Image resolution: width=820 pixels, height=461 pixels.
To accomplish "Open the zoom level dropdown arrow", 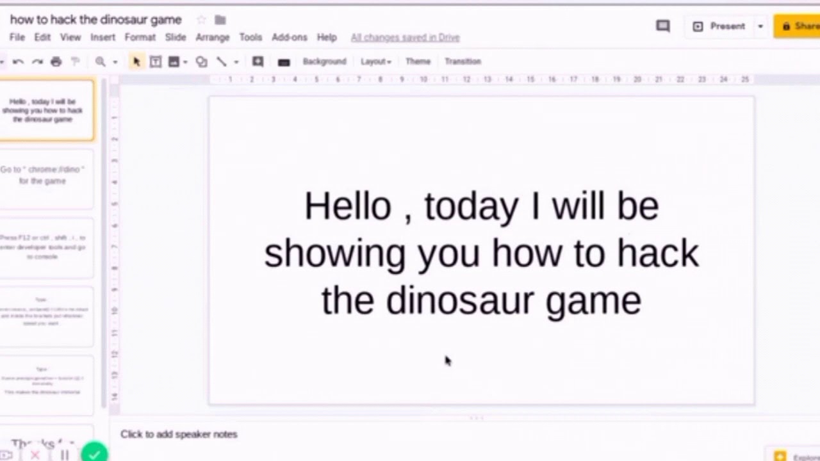I will [x=115, y=62].
